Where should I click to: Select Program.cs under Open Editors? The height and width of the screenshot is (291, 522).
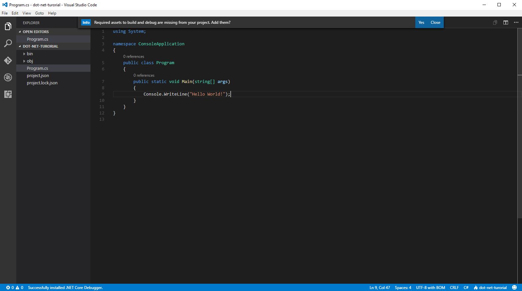(53, 39)
